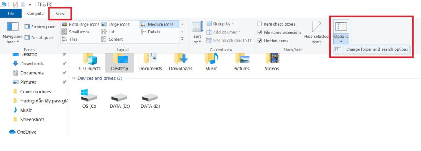Switch to the Computer ribbon tab
The width and height of the screenshot is (421, 151).
36,14
